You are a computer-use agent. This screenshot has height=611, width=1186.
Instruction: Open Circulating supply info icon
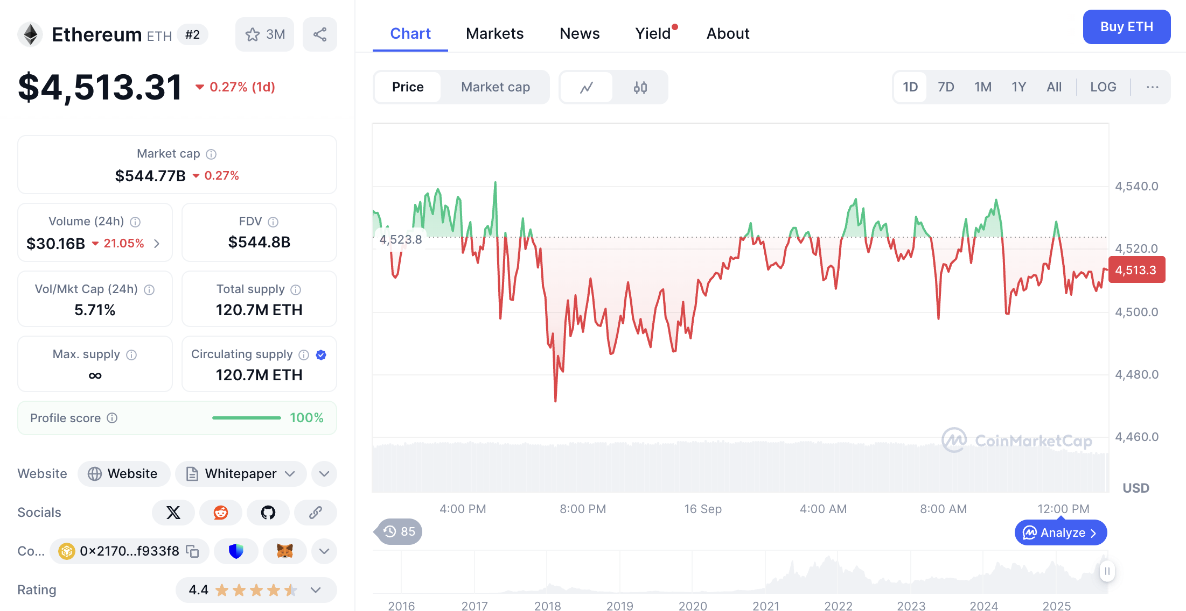click(304, 355)
